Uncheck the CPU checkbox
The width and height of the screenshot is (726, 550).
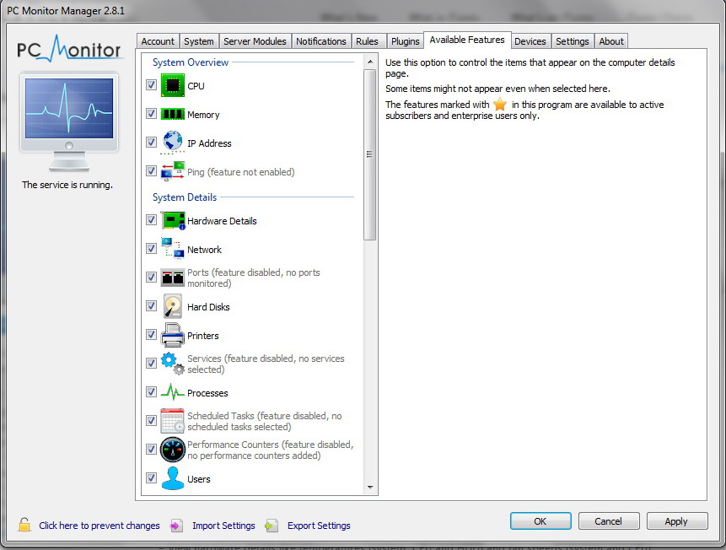point(151,85)
